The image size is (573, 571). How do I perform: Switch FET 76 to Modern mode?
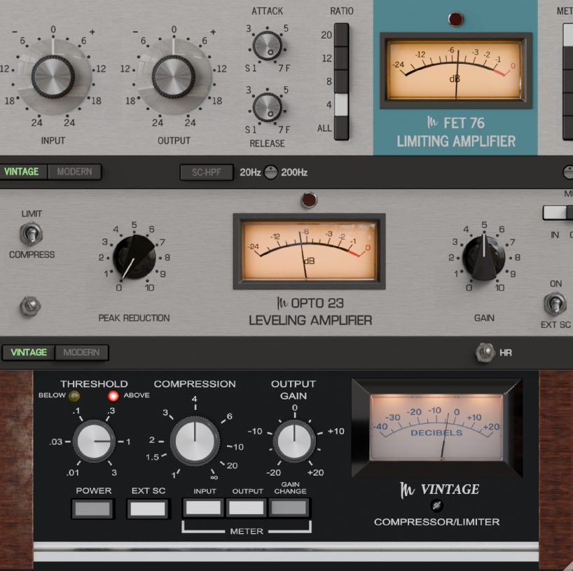pos(74,172)
